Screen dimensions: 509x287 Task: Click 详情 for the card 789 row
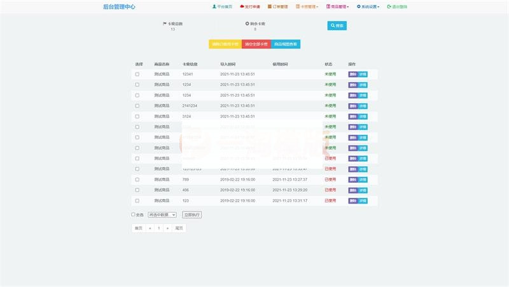coord(363,179)
